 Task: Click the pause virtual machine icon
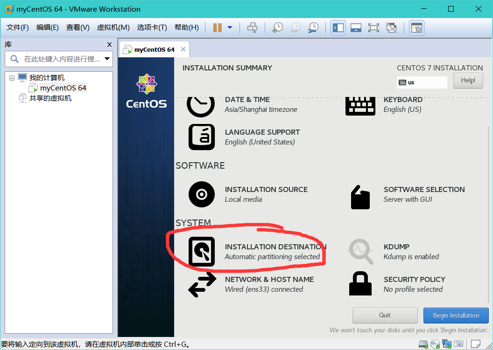point(217,27)
